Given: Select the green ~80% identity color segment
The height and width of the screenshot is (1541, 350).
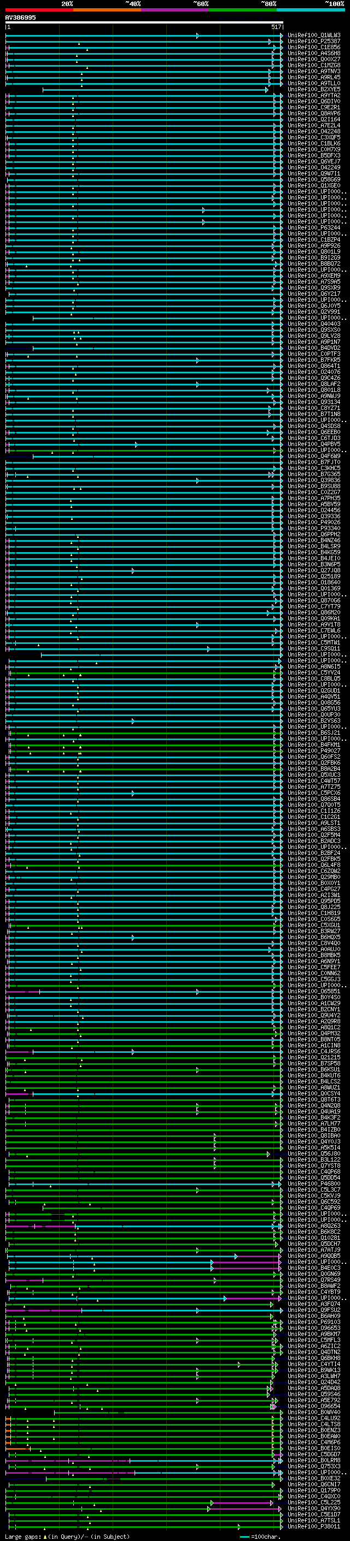Looking at the screenshot, I should pyautogui.click(x=242, y=10).
